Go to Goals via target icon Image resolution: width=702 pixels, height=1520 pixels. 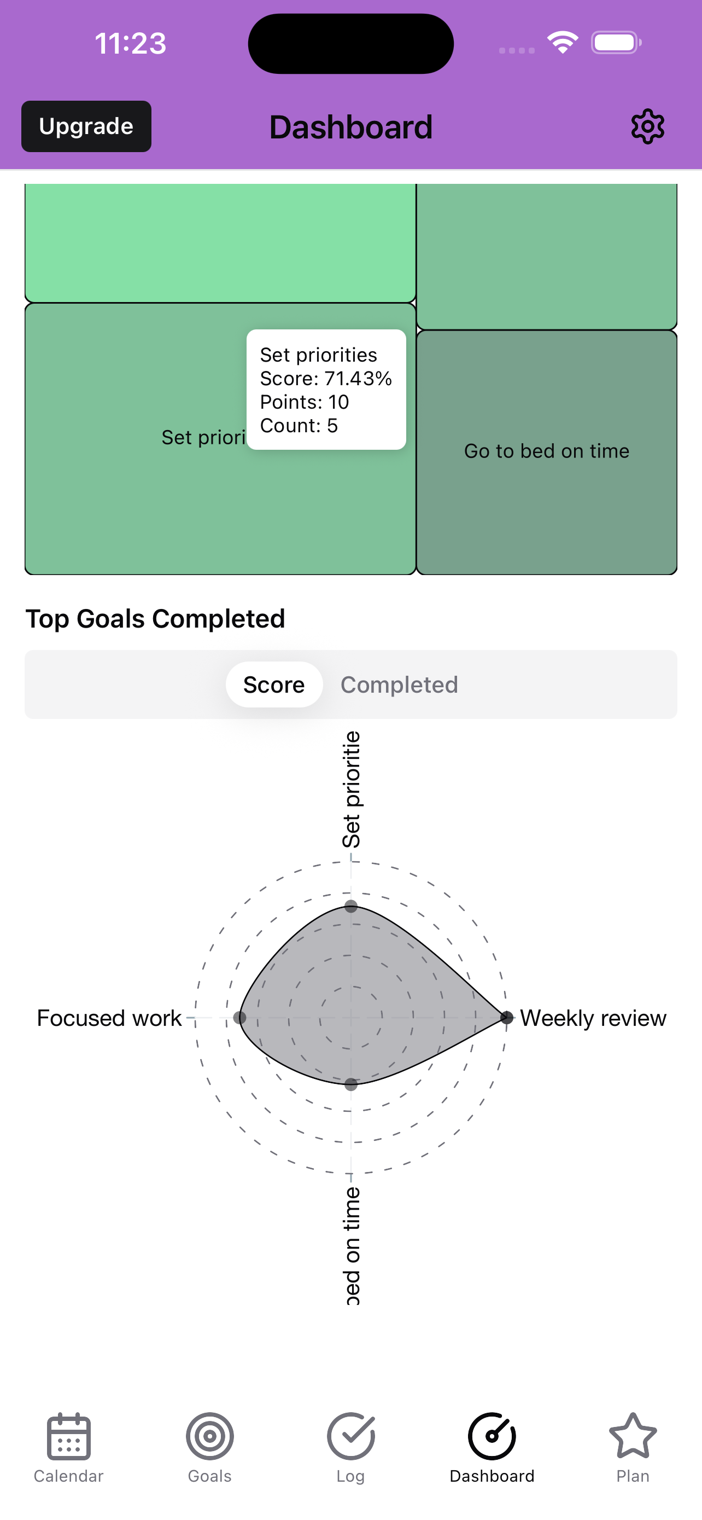(x=210, y=1436)
